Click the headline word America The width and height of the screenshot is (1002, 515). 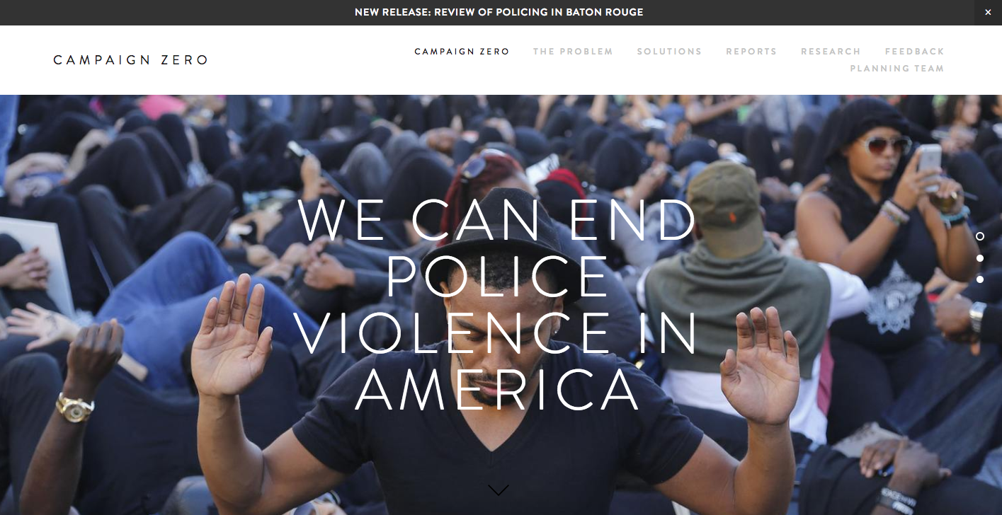[497, 390]
